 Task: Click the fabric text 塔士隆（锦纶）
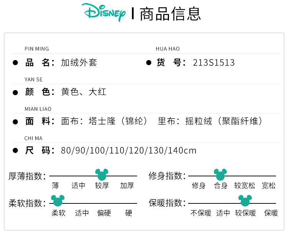119,121
